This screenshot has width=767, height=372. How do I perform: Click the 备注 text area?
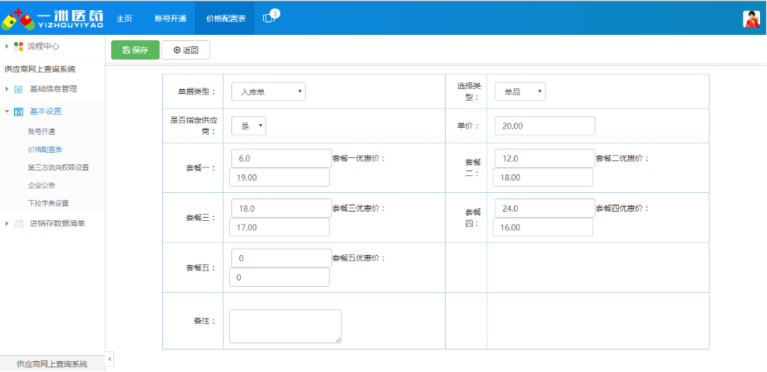point(285,325)
